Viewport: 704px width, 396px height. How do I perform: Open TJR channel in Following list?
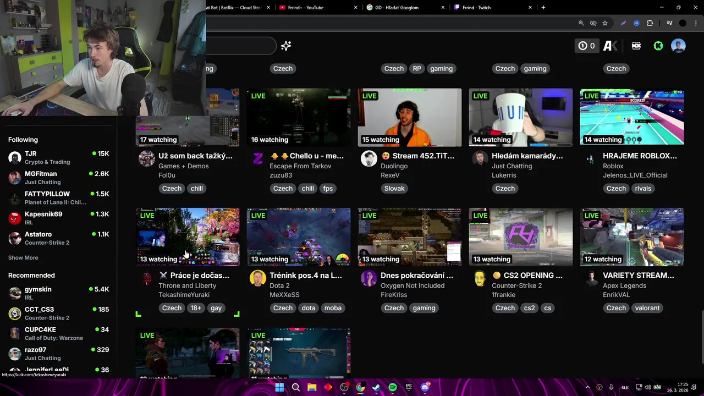point(58,158)
